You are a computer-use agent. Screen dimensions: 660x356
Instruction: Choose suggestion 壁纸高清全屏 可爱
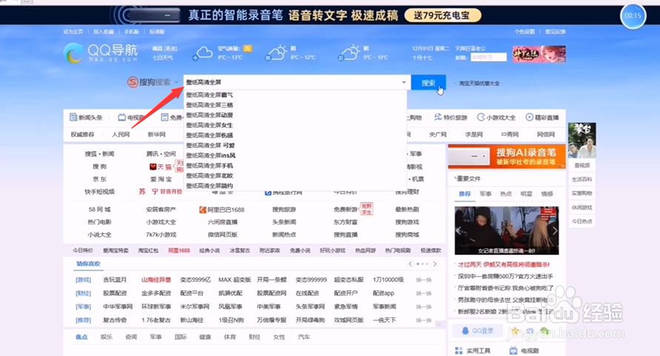[210, 146]
